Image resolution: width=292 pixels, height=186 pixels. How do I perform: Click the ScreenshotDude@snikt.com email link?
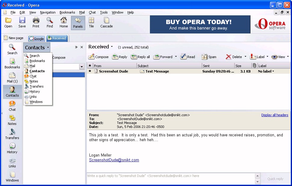click(114, 160)
